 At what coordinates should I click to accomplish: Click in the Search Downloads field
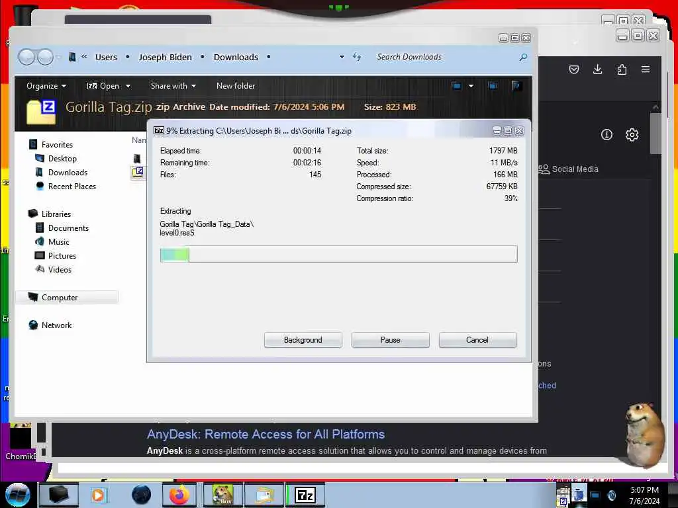point(446,57)
